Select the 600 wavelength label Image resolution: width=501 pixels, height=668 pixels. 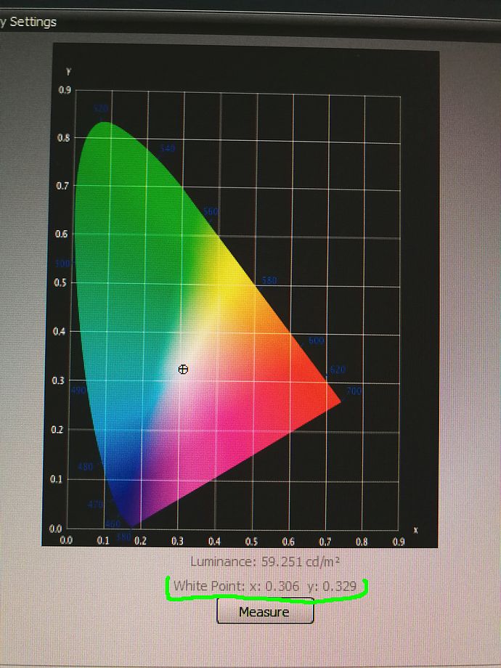coord(316,341)
